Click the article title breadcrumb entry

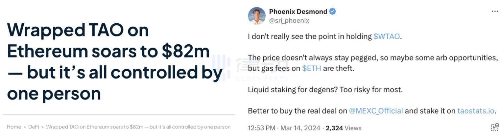138,127
